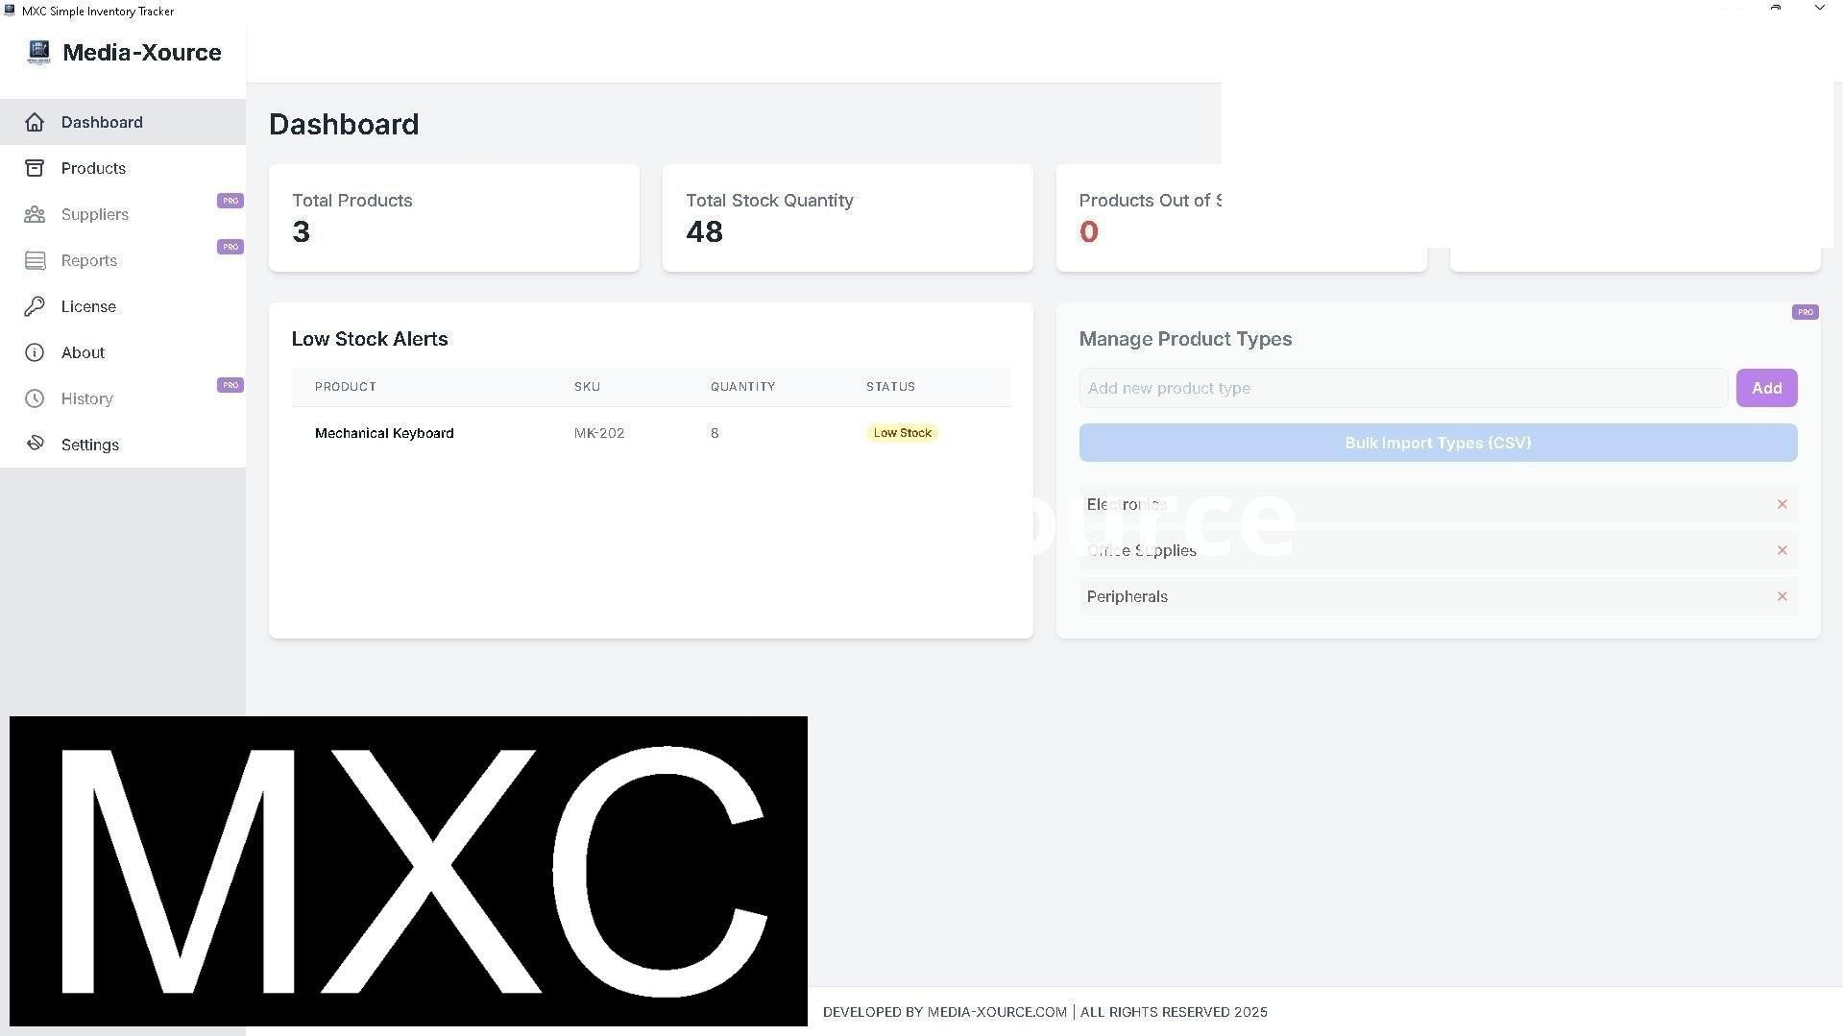Image resolution: width=1843 pixels, height=1036 pixels.
Task: Click the History clock icon
Action: point(35,398)
